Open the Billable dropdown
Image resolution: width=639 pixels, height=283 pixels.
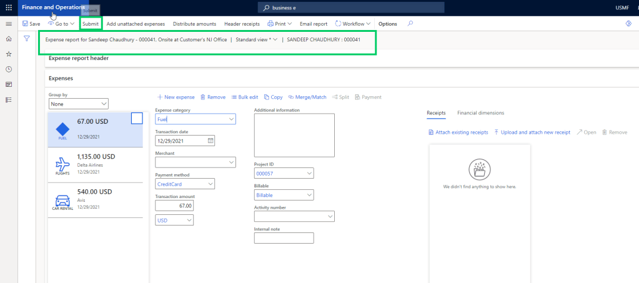(309, 195)
